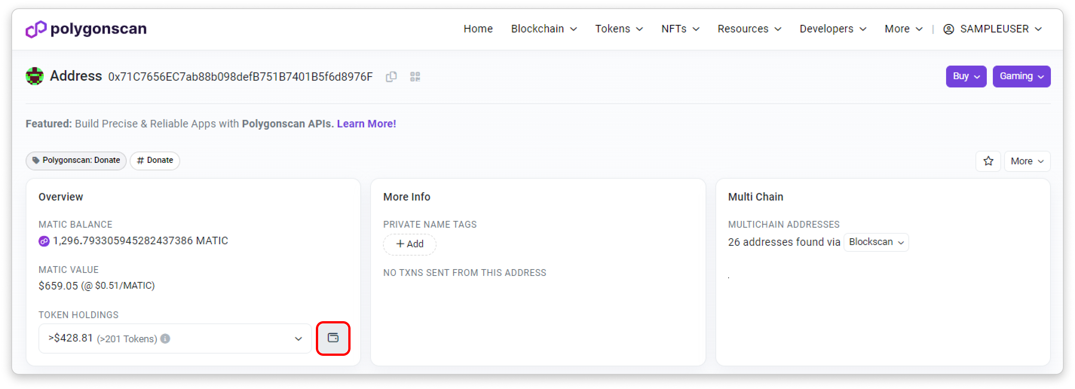Open the wallet token holdings page icon
The height and width of the screenshot is (389, 1075).
(332, 338)
